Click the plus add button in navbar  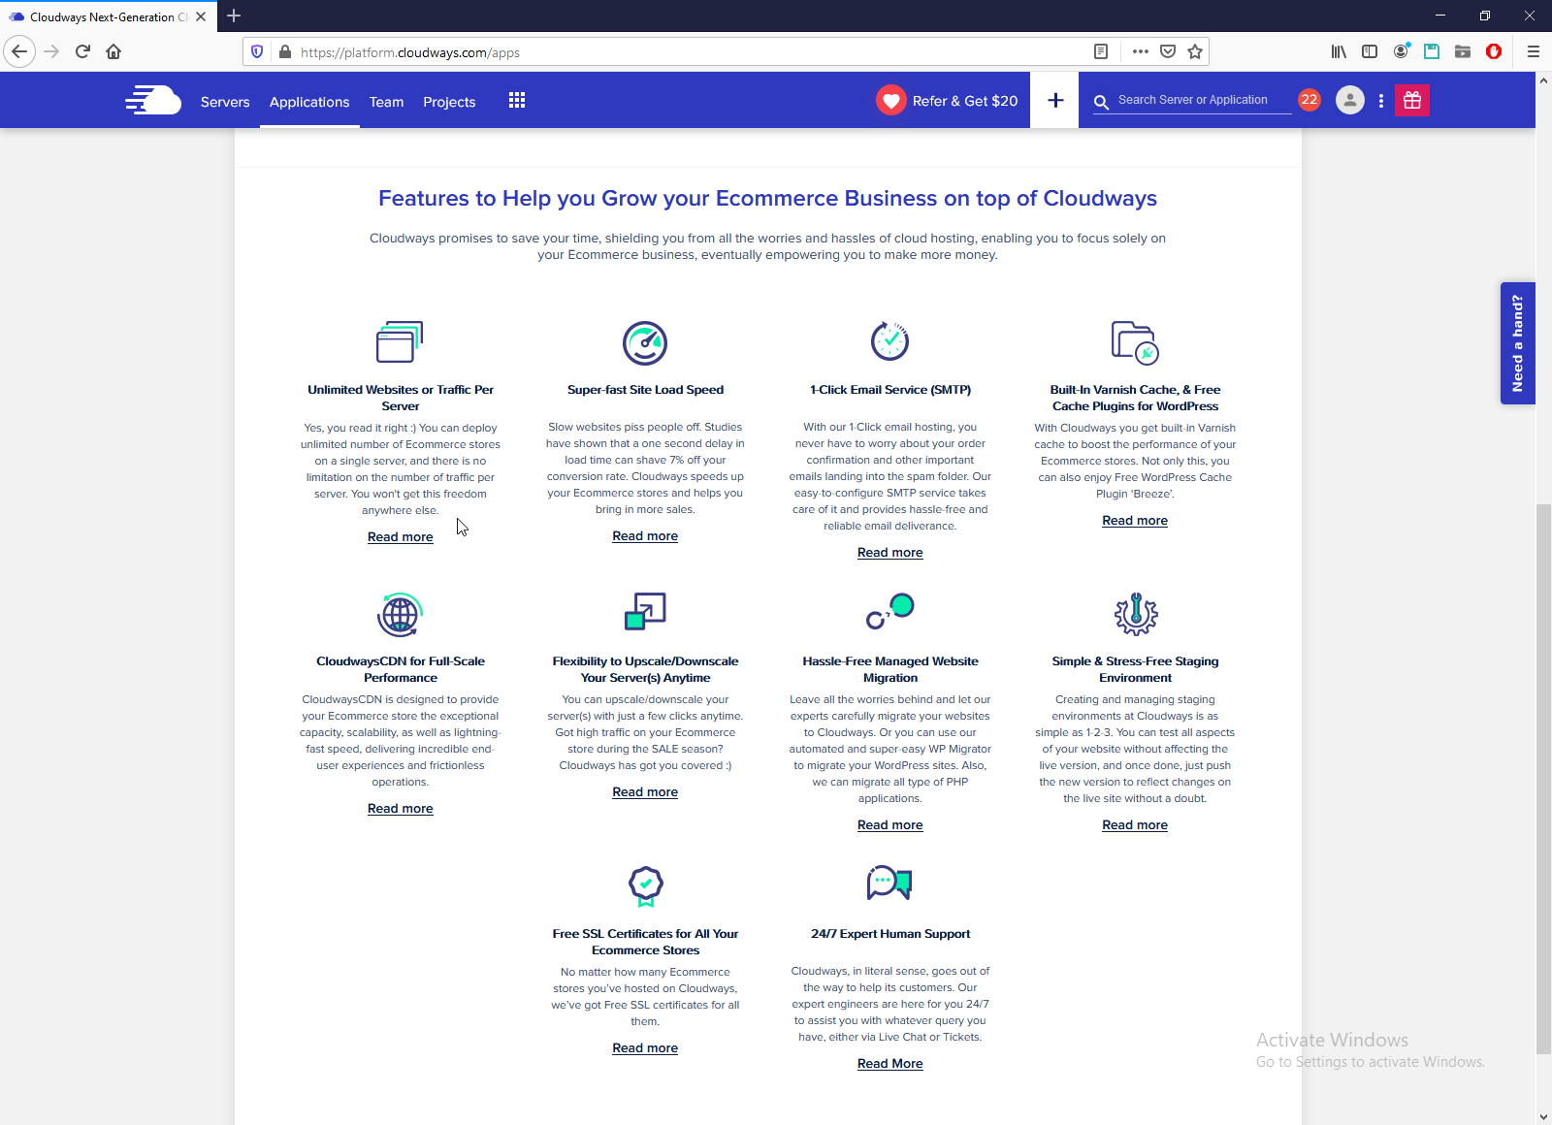(x=1055, y=100)
